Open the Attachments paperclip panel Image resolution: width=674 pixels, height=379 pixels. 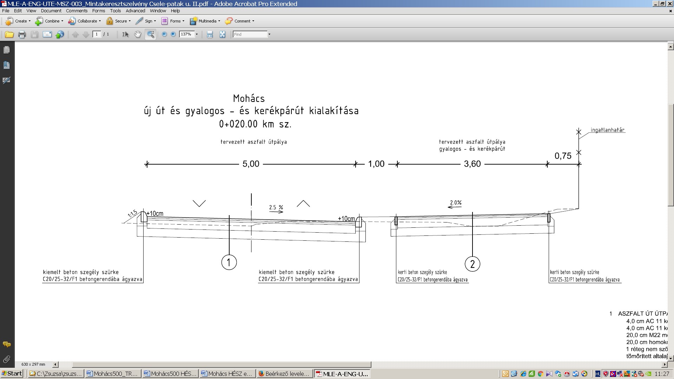click(6, 359)
